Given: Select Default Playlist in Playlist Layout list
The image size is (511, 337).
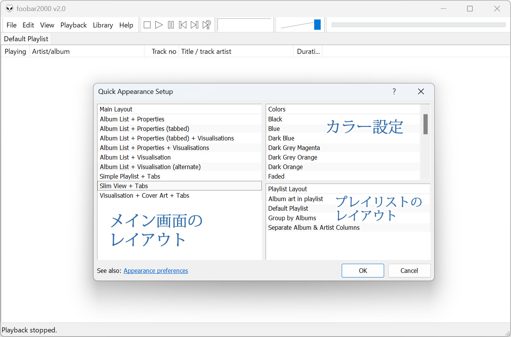Looking at the screenshot, I should pos(348,208).
